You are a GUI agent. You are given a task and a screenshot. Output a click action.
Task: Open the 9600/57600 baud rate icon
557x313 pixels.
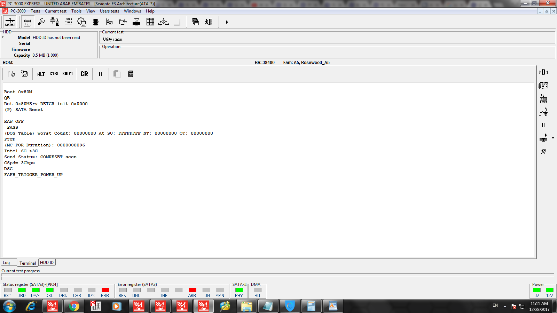click(69, 22)
